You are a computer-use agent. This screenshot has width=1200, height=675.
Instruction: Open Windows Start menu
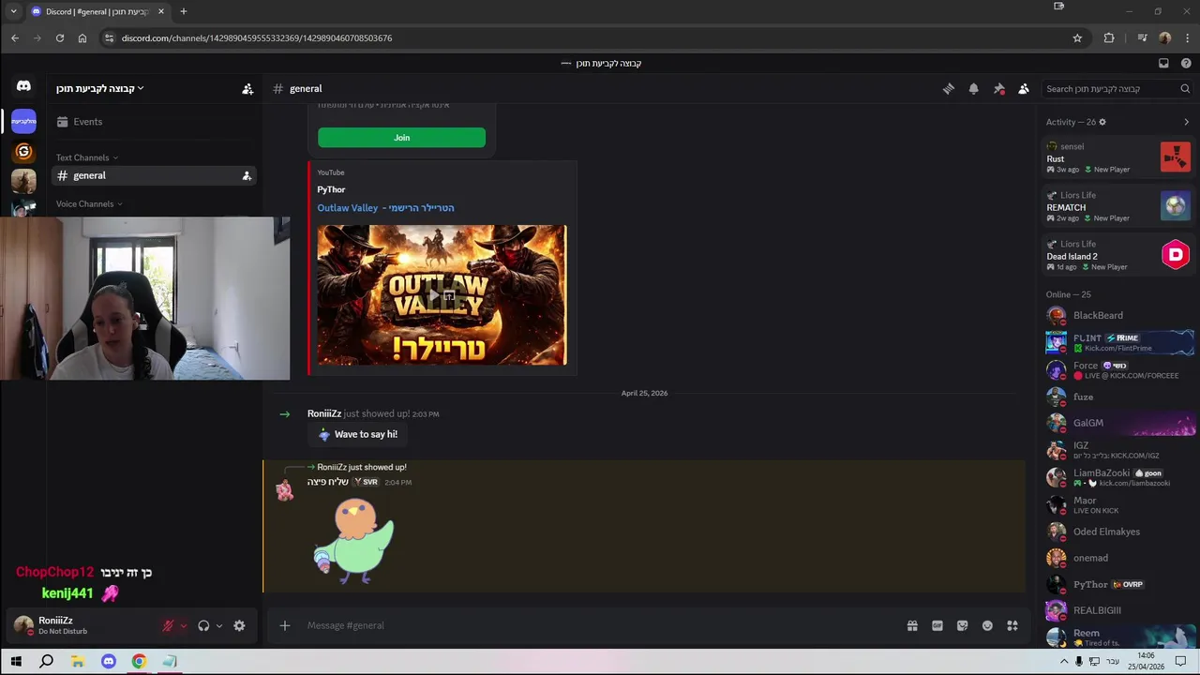[x=16, y=661]
